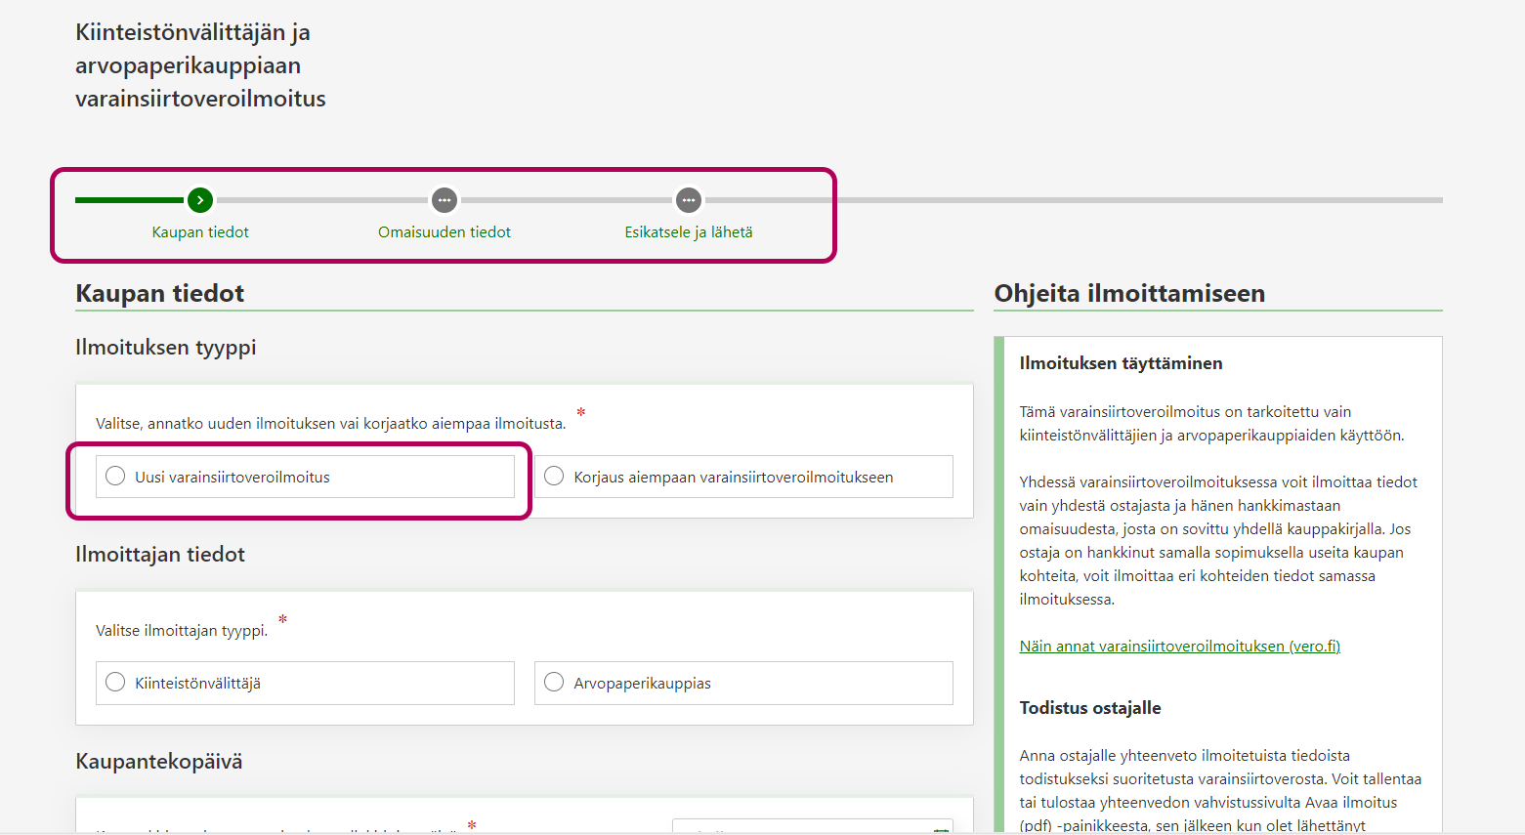Click the Ilmoittajan tiedot section heading
The height and width of the screenshot is (835, 1525).
click(160, 555)
